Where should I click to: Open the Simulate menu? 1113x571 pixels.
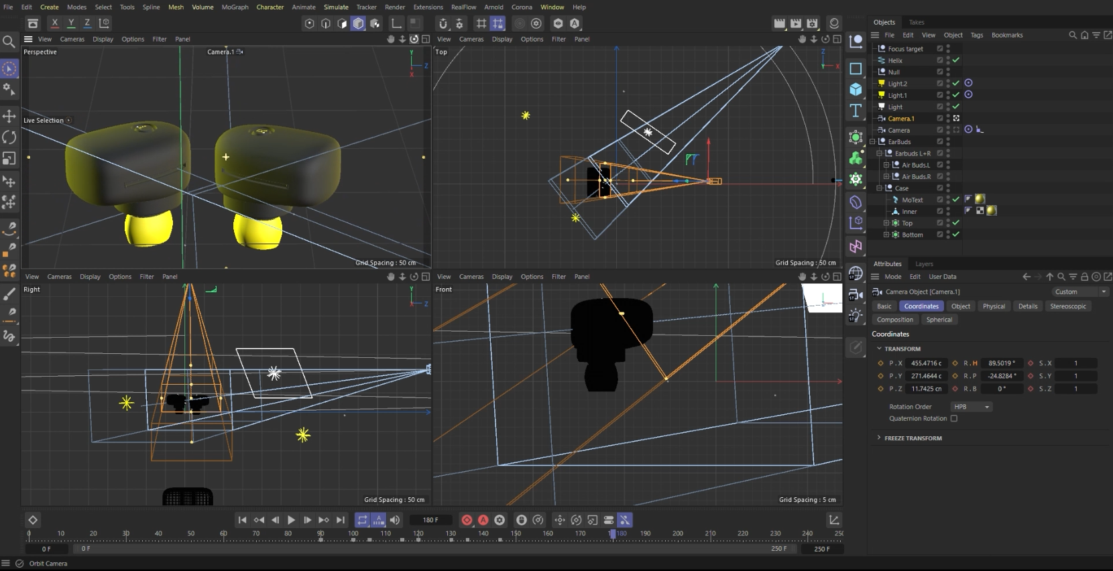336,7
